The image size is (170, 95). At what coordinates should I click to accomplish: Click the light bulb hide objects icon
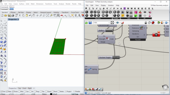pos(76,16)
